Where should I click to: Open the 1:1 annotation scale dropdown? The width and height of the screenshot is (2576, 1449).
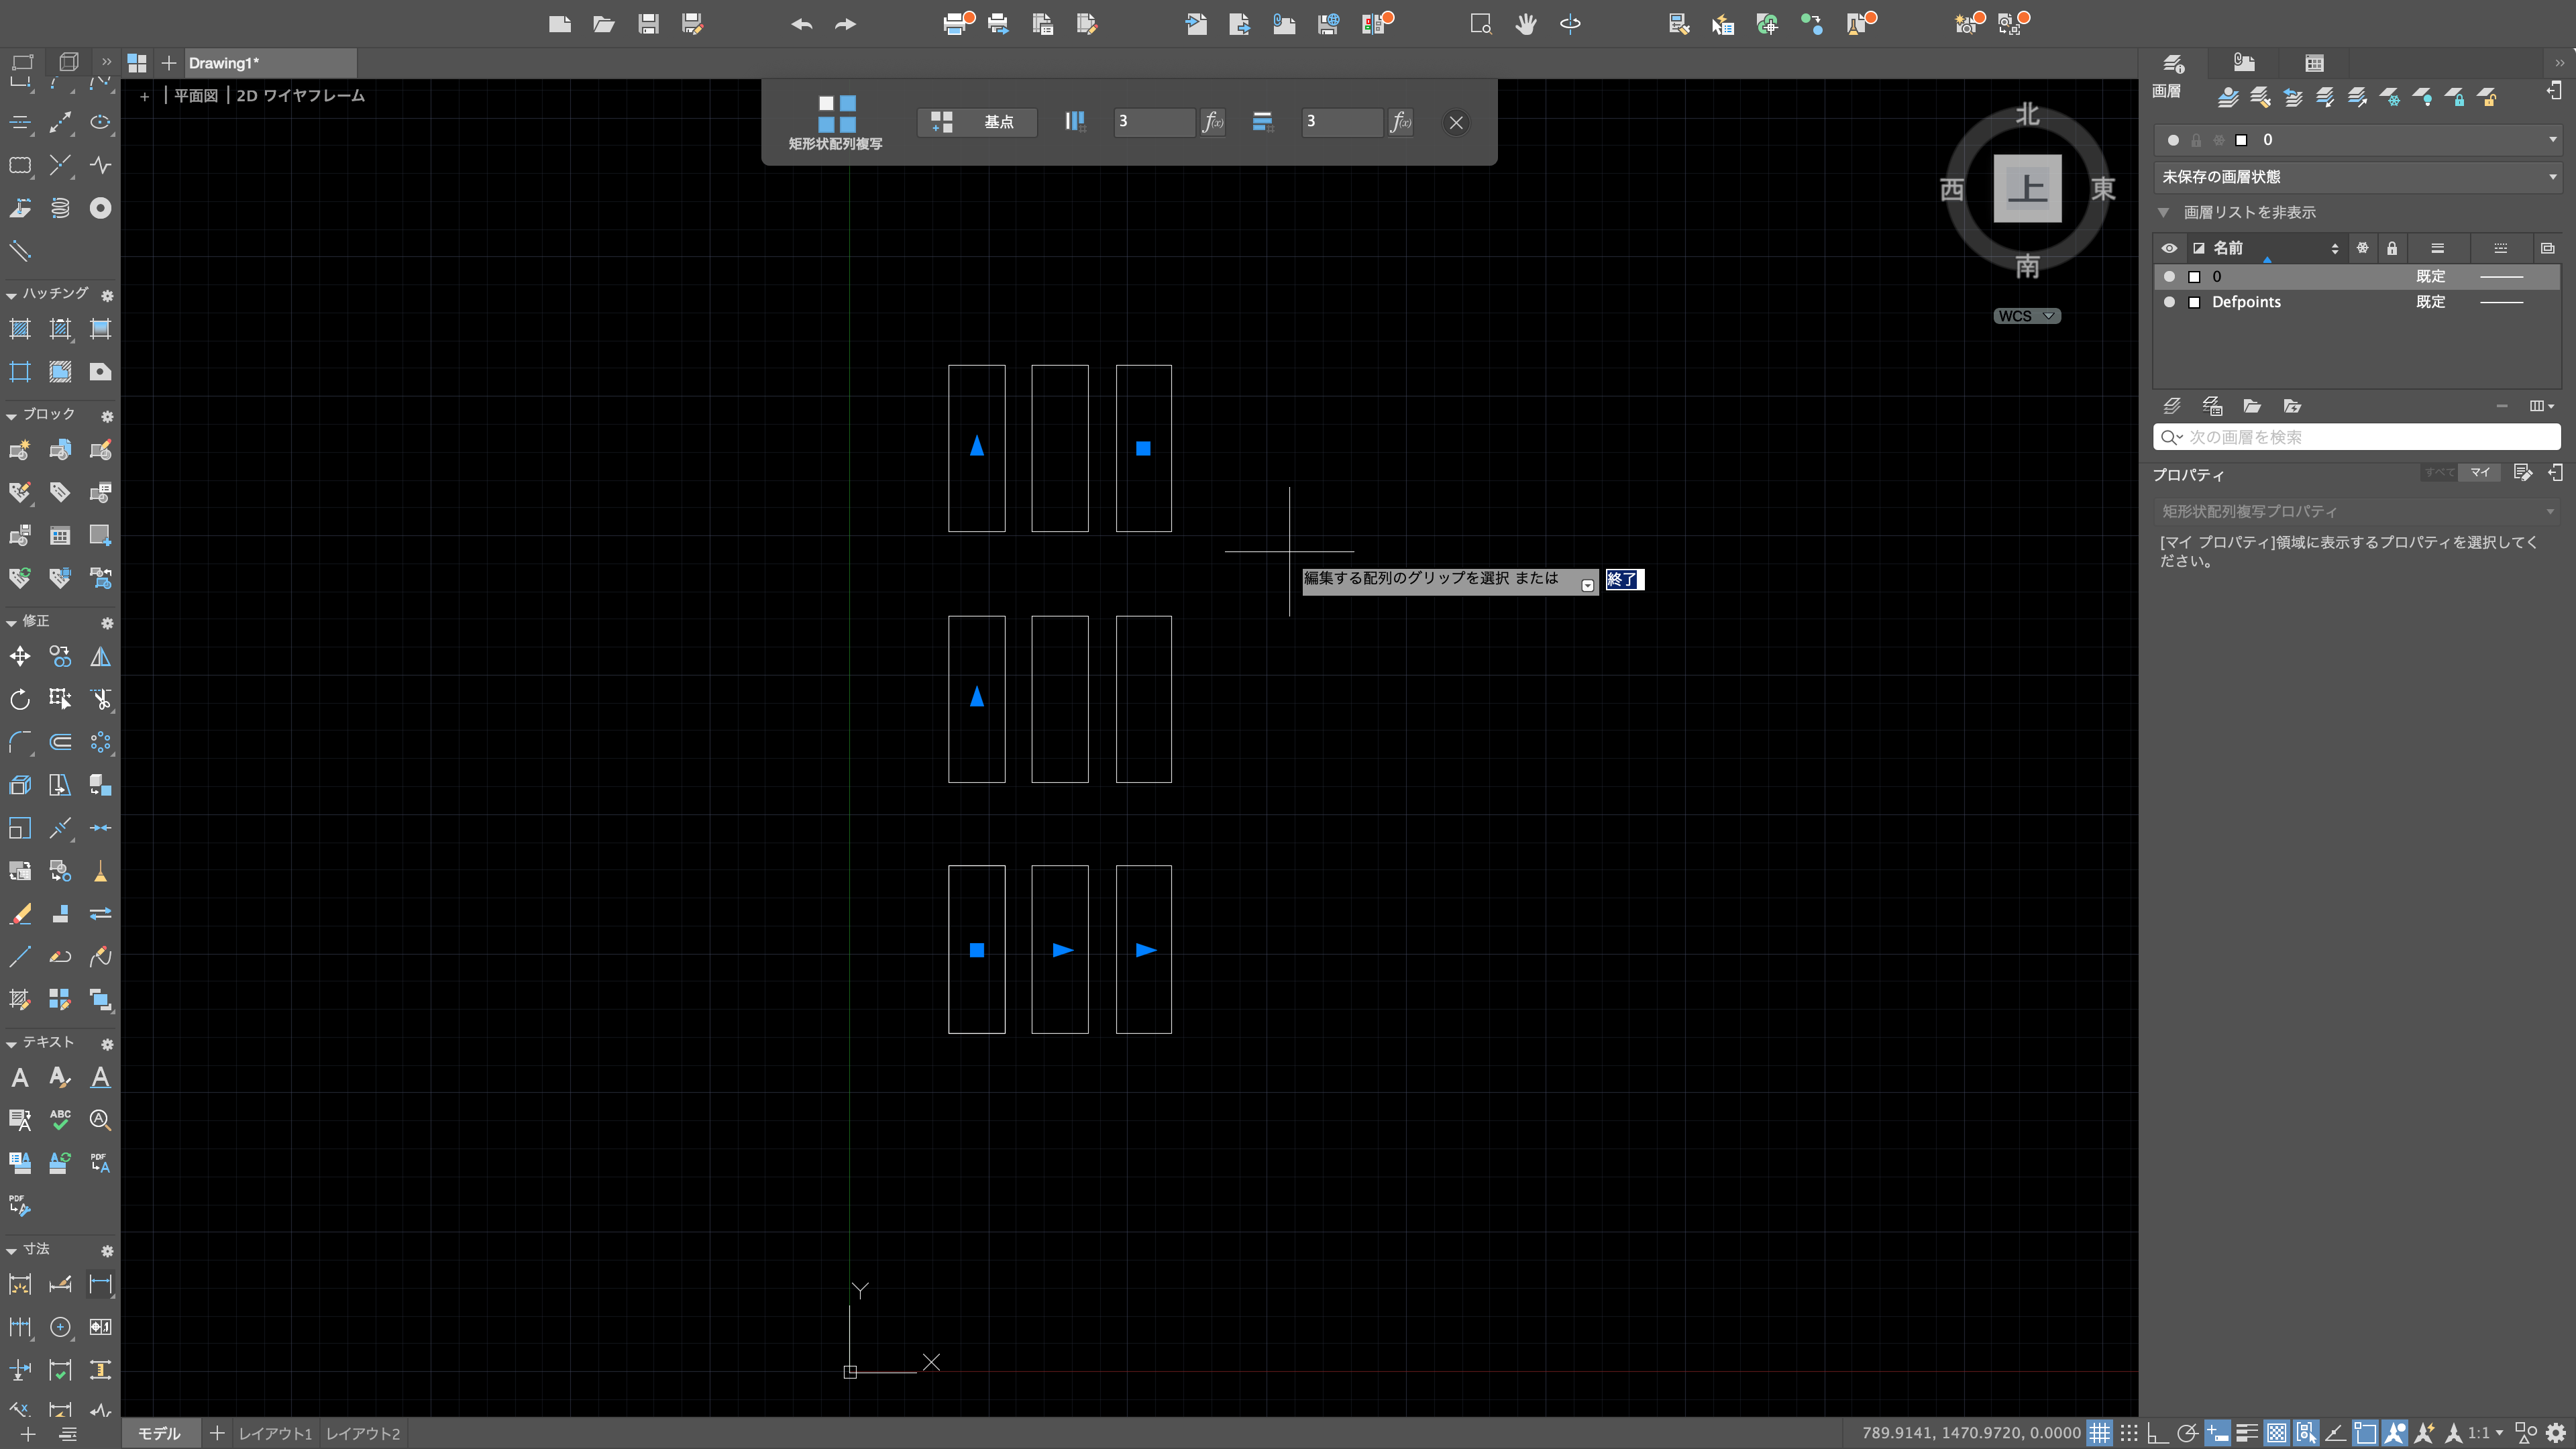click(x=2480, y=1432)
